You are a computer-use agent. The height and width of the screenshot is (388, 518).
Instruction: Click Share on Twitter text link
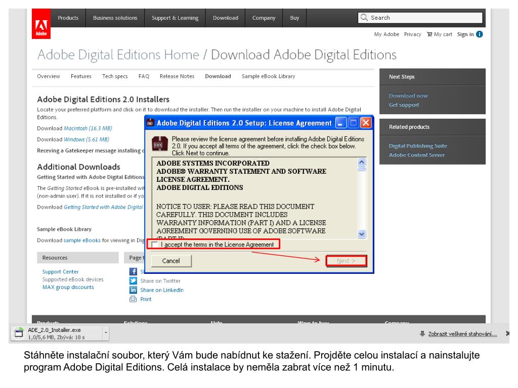point(160,281)
